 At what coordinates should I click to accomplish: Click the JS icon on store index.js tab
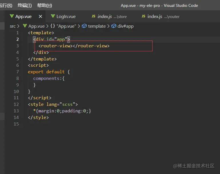[x=93, y=16]
